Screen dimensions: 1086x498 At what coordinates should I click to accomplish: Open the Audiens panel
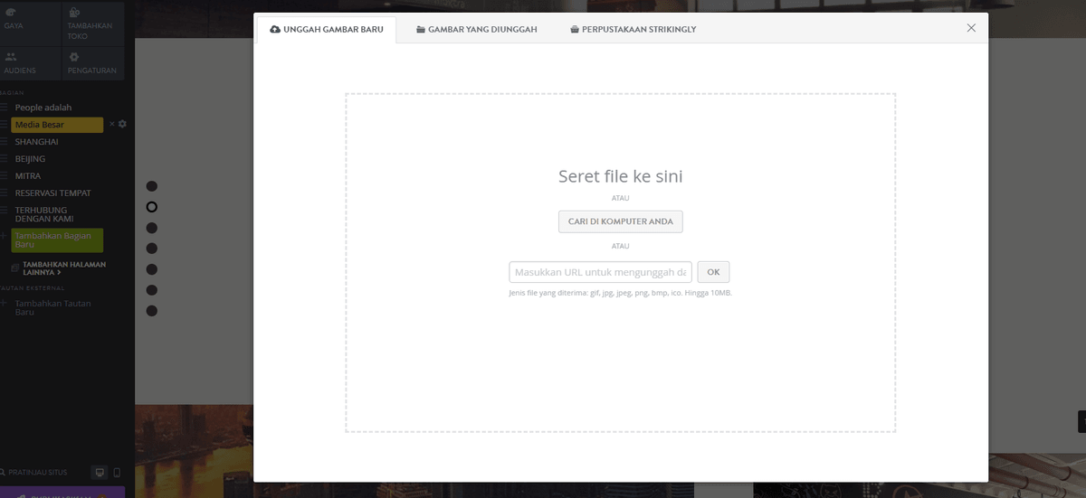[30, 62]
